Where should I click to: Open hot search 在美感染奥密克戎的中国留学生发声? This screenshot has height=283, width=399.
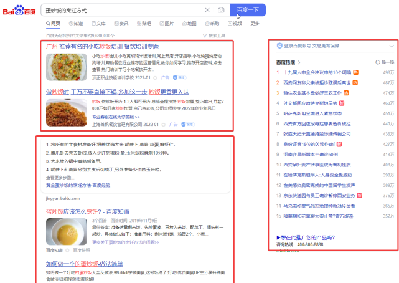pyautogui.click(x=319, y=185)
